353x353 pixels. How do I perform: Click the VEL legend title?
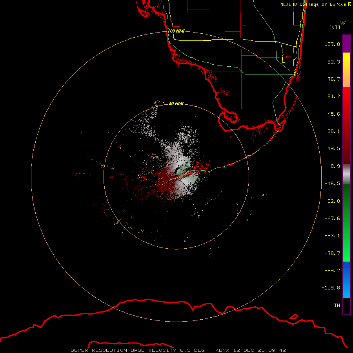tap(345, 23)
